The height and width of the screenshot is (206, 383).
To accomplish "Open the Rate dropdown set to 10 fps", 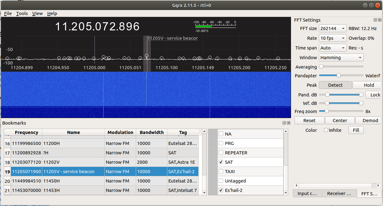I will pyautogui.click(x=333, y=38).
